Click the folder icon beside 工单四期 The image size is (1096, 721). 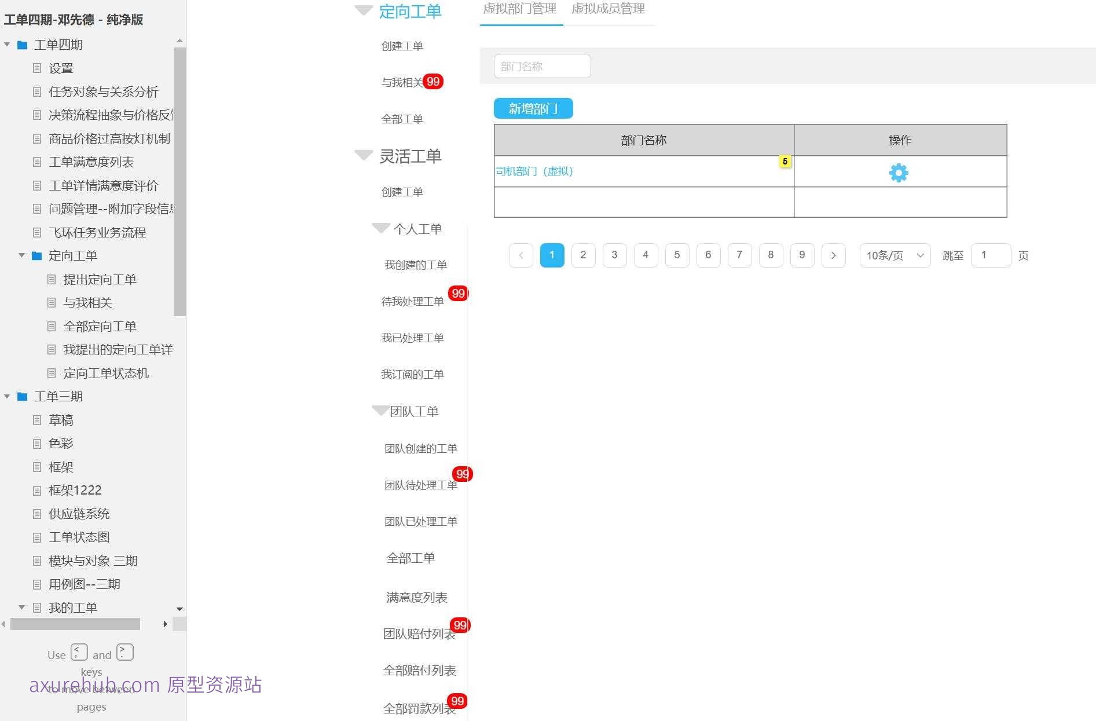click(23, 45)
